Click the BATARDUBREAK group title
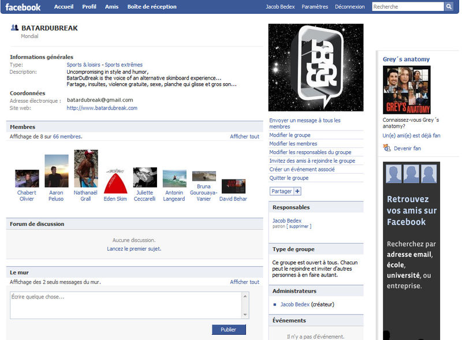 (50, 28)
